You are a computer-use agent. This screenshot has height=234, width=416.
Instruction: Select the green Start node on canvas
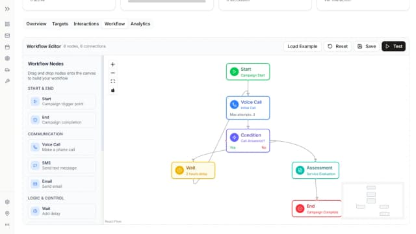pyautogui.click(x=248, y=71)
